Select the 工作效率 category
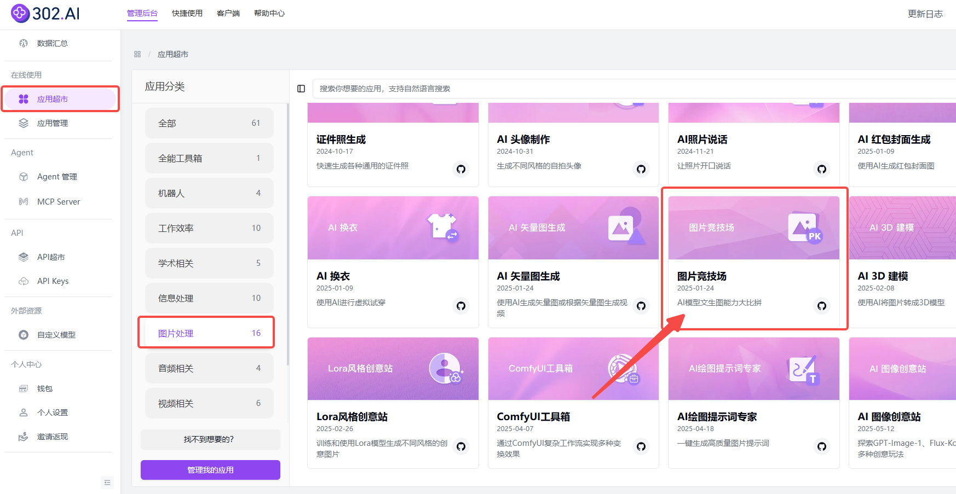This screenshot has width=956, height=494. pos(209,228)
